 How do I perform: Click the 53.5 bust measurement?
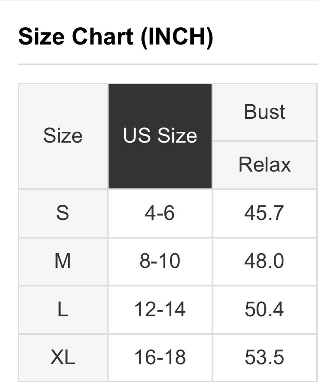(264, 357)
